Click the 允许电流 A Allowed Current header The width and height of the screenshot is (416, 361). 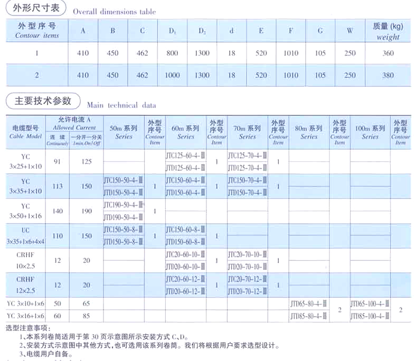(74, 123)
